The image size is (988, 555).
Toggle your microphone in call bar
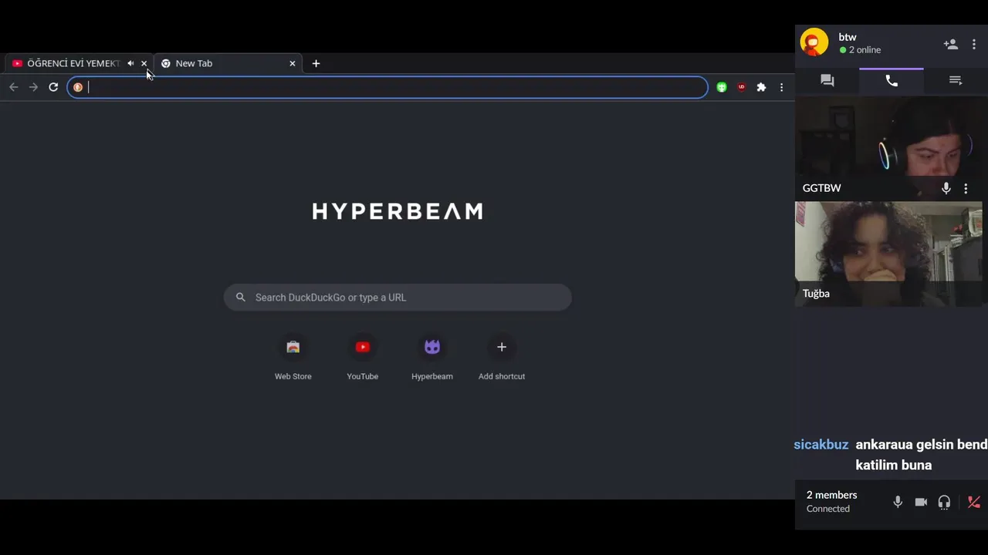coord(898,502)
